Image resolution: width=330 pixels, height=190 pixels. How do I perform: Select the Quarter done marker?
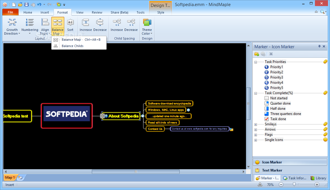[x=267, y=103]
